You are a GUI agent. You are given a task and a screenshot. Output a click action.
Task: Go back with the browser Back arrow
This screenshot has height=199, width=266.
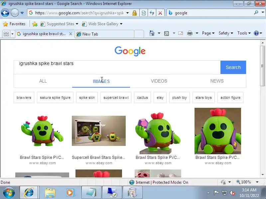(5, 13)
